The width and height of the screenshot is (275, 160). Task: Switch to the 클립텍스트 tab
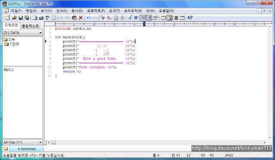click(31, 26)
